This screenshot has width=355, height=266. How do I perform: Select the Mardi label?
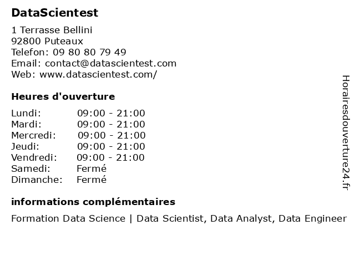[x=27, y=124]
